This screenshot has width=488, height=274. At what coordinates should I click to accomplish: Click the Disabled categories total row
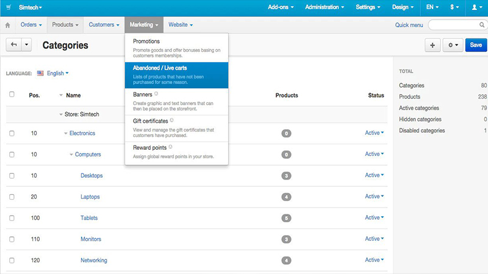point(443,130)
